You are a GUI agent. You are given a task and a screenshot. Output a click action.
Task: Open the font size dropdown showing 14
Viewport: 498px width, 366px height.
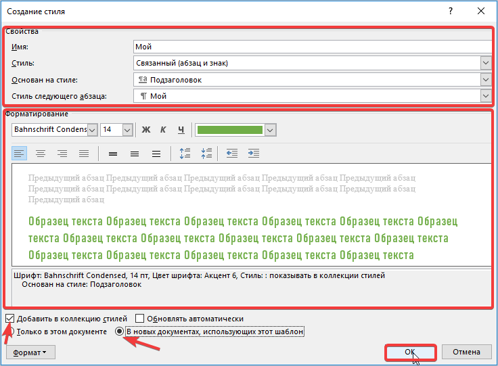pos(127,130)
